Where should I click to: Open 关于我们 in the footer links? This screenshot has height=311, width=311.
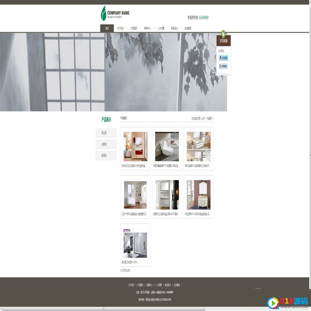click(x=131, y=285)
